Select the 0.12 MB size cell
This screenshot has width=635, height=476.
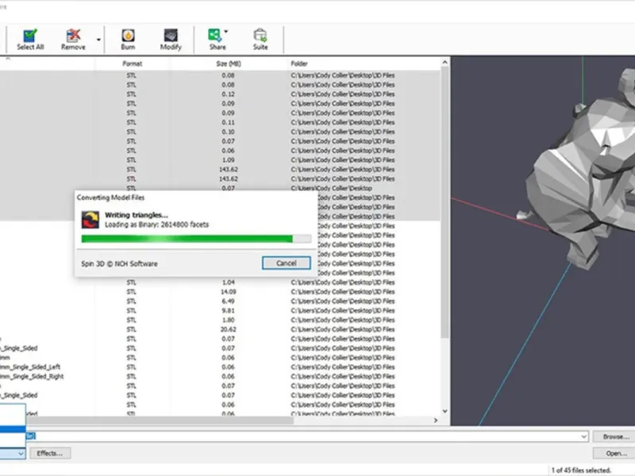tap(229, 94)
